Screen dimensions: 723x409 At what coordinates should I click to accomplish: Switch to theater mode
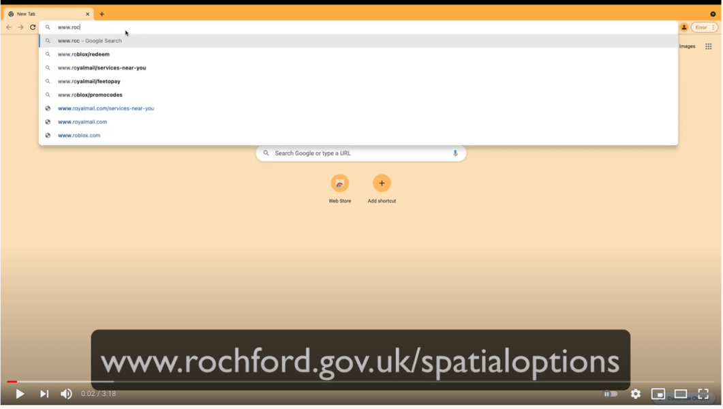pyautogui.click(x=681, y=394)
